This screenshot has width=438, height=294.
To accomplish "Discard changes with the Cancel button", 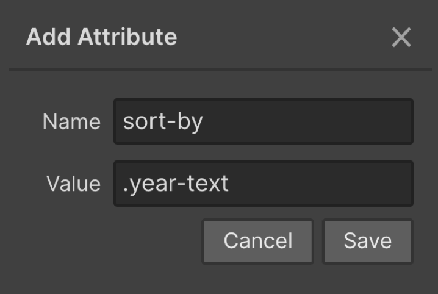I will 257,241.
